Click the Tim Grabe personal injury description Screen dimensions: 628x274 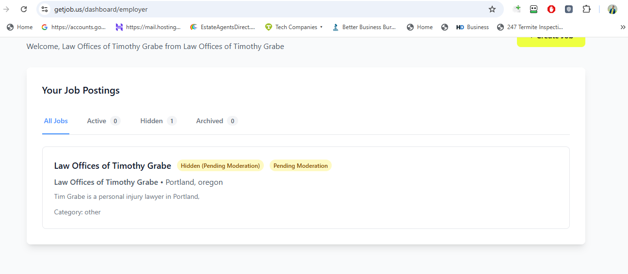tap(127, 196)
